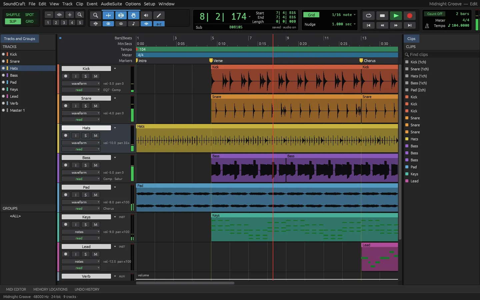Viewport: 480px width, 300px height.
Task: Enable SPOT edit mode
Action: [30, 15]
